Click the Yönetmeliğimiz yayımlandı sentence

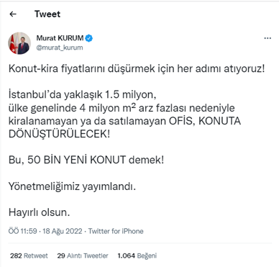coord(72,186)
